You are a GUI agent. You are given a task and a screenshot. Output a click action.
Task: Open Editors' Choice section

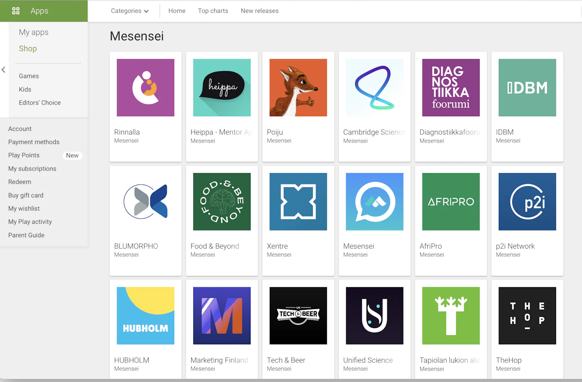40,103
